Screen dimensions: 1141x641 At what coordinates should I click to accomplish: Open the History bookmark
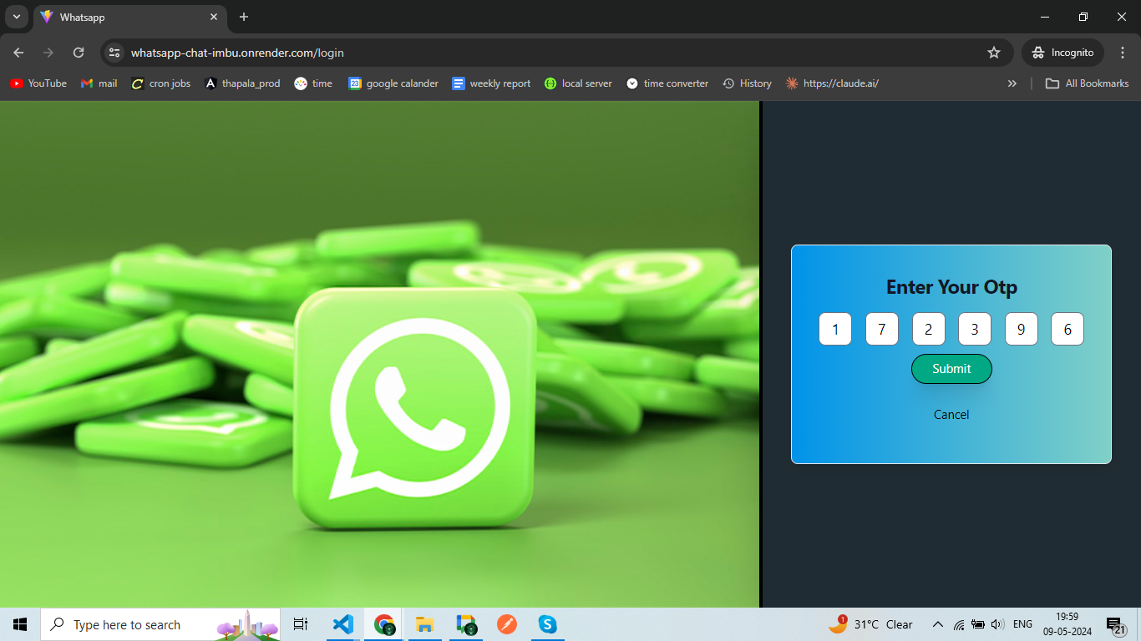click(747, 83)
